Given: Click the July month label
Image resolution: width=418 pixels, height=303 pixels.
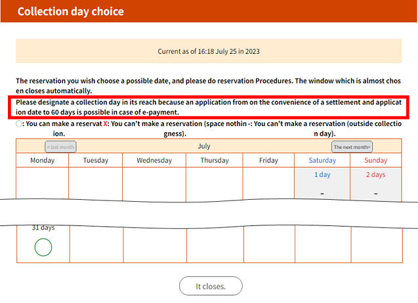Looking at the screenshot, I should click(203, 146).
